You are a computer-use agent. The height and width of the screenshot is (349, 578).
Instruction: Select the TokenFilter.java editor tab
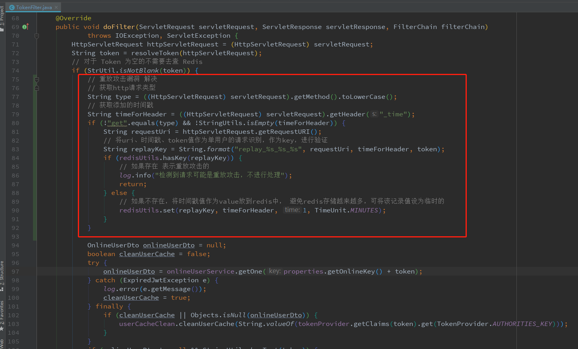coord(34,7)
